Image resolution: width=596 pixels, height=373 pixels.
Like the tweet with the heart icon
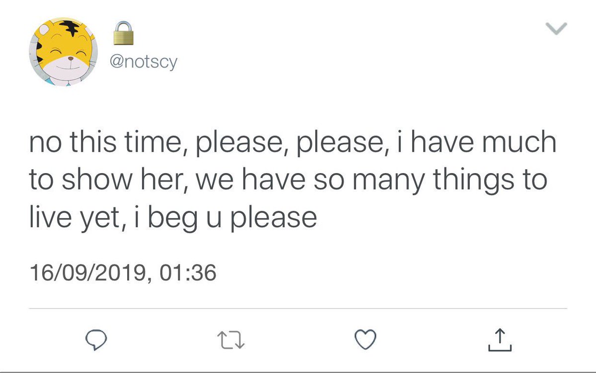point(366,339)
